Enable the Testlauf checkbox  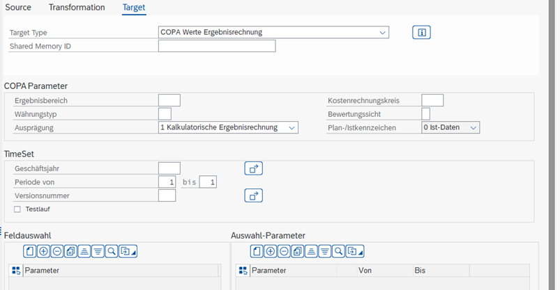point(17,209)
